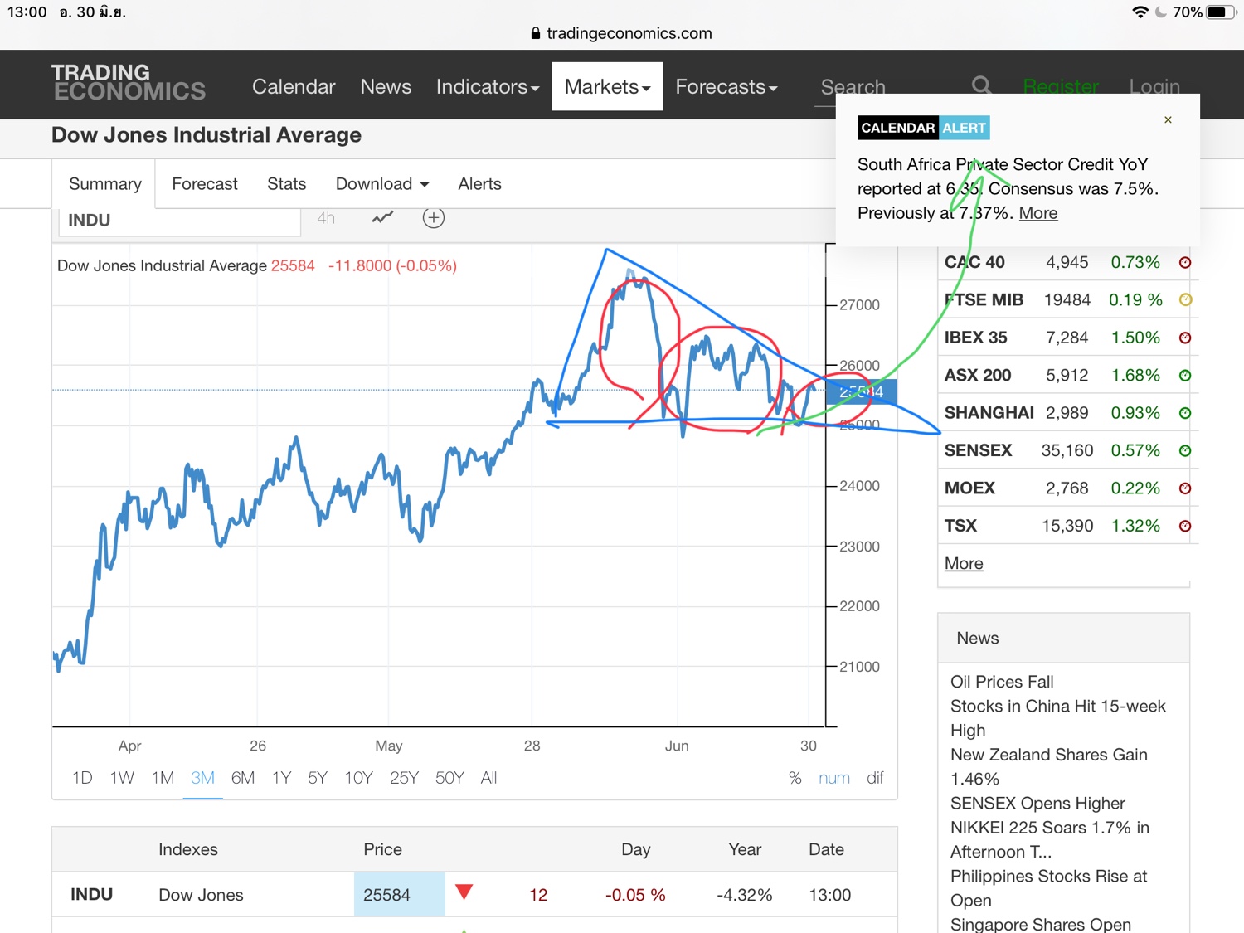The height and width of the screenshot is (933, 1244).
Task: Tap the Do Not Disturb moon icon
Action: click(1160, 12)
